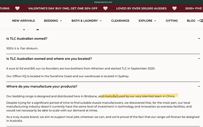Viewport: 203px width, 127px height.
Task: Click 'Loved by over 200,000 Aussies' banner text
Action: coord(142,9)
